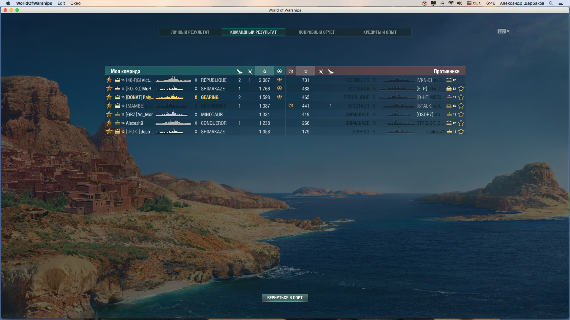The width and height of the screenshot is (570, 320).
Task: Switch to ПОДРОБНЫЙ ОТЧЁТ tab
Action: (x=316, y=32)
